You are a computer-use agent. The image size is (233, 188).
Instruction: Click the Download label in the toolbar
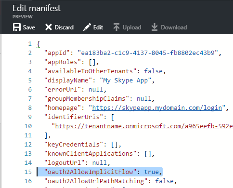(174, 27)
